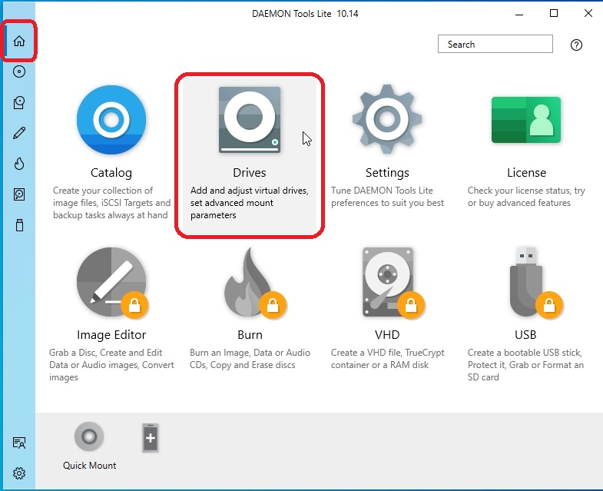
Task: Click the Catalog title label
Action: pos(111,173)
